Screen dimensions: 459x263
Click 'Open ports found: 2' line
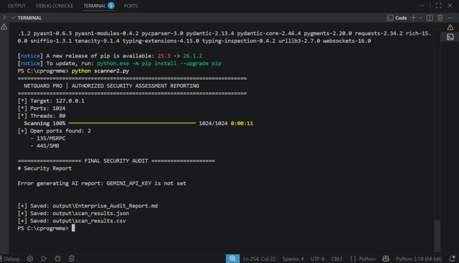pyautogui.click(x=55, y=131)
